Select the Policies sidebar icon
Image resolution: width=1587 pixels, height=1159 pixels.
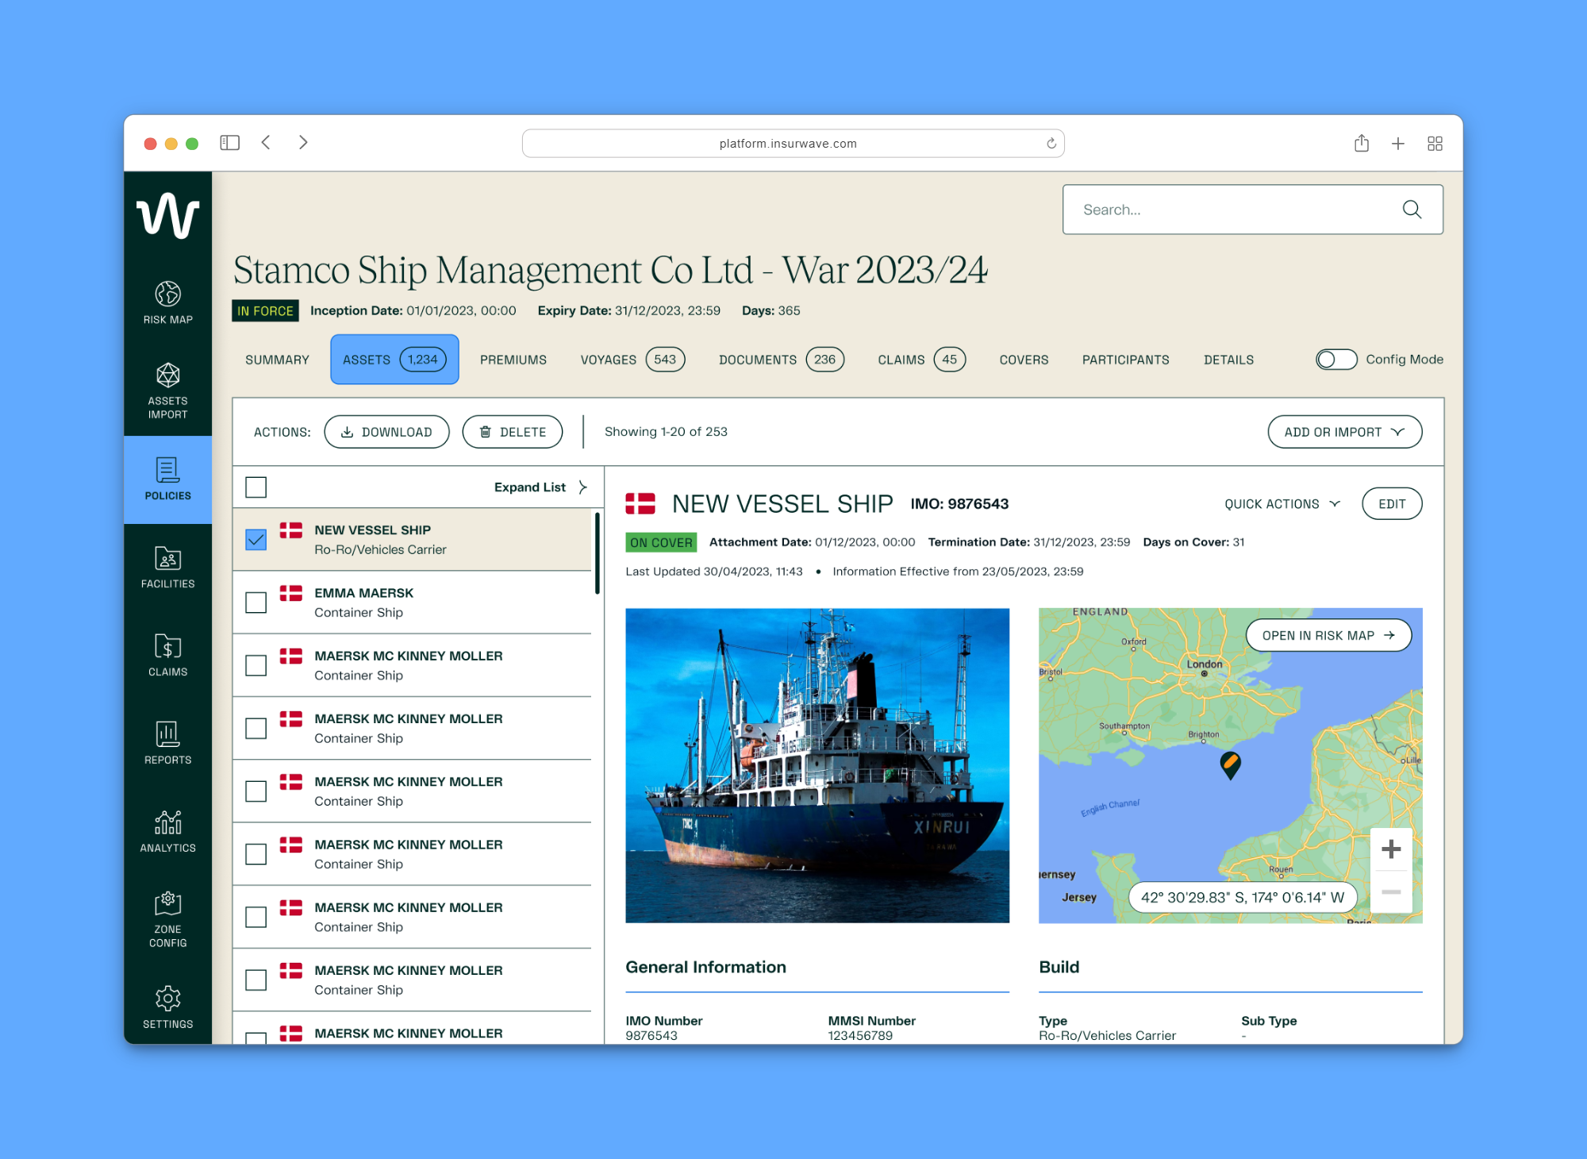click(x=167, y=479)
